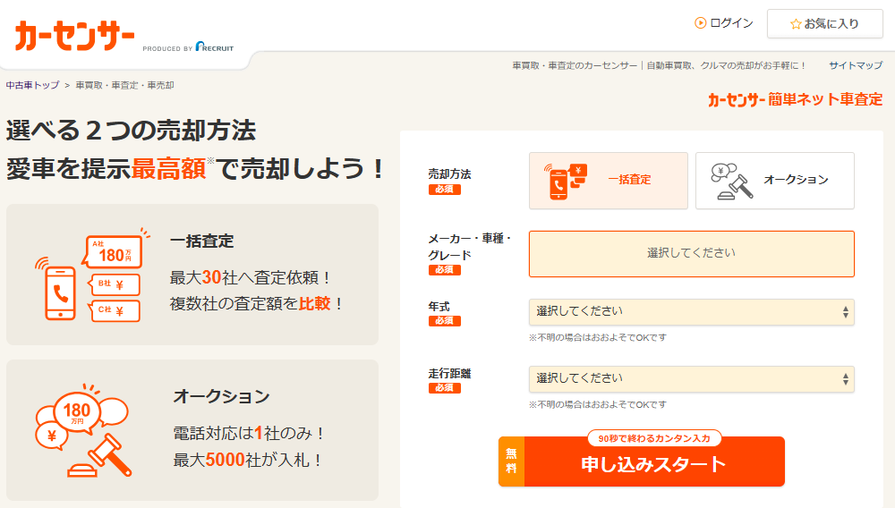The image size is (895, 508).
Task: Click the gavel icon in オークション option
Action: (732, 182)
